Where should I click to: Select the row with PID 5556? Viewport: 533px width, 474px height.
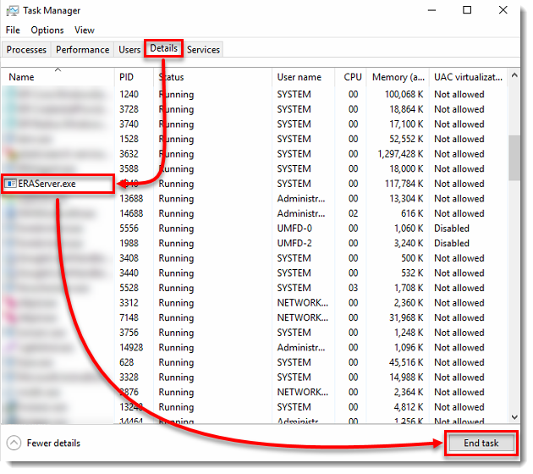tap(253, 229)
